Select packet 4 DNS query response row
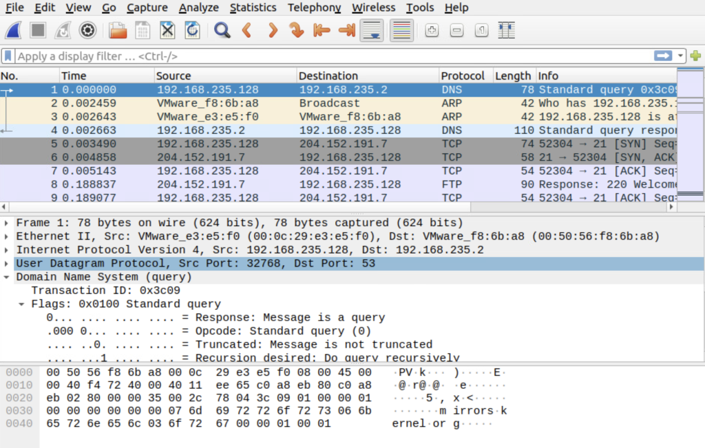 pos(338,130)
